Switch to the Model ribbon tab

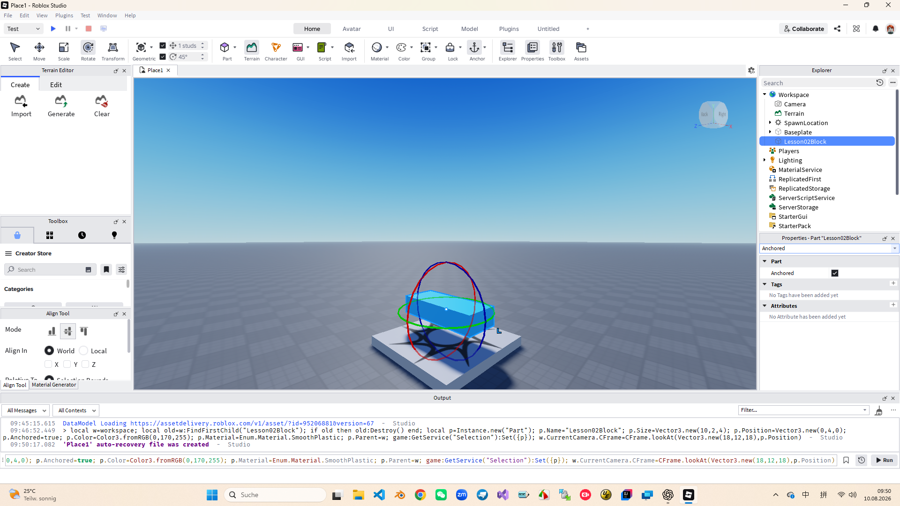point(469,29)
